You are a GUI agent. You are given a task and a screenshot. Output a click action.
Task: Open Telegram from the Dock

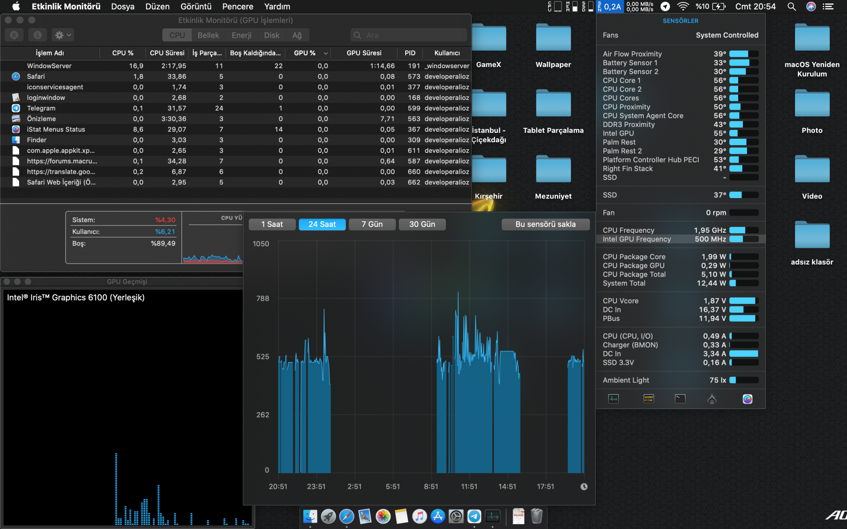click(474, 516)
